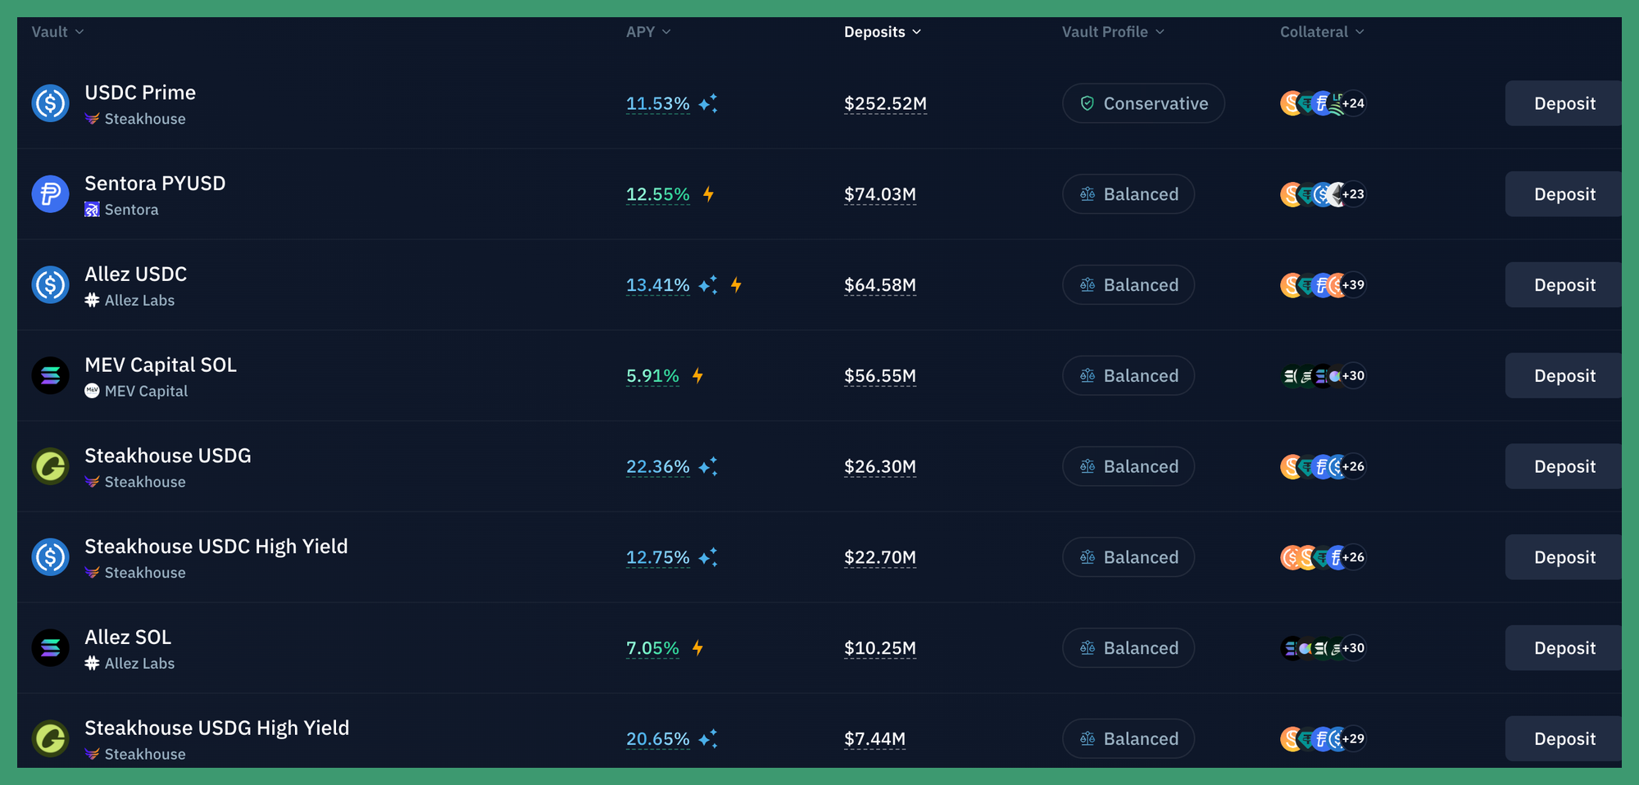1639x785 pixels.
Task: Sort by the Vault column header
Action: (57, 32)
